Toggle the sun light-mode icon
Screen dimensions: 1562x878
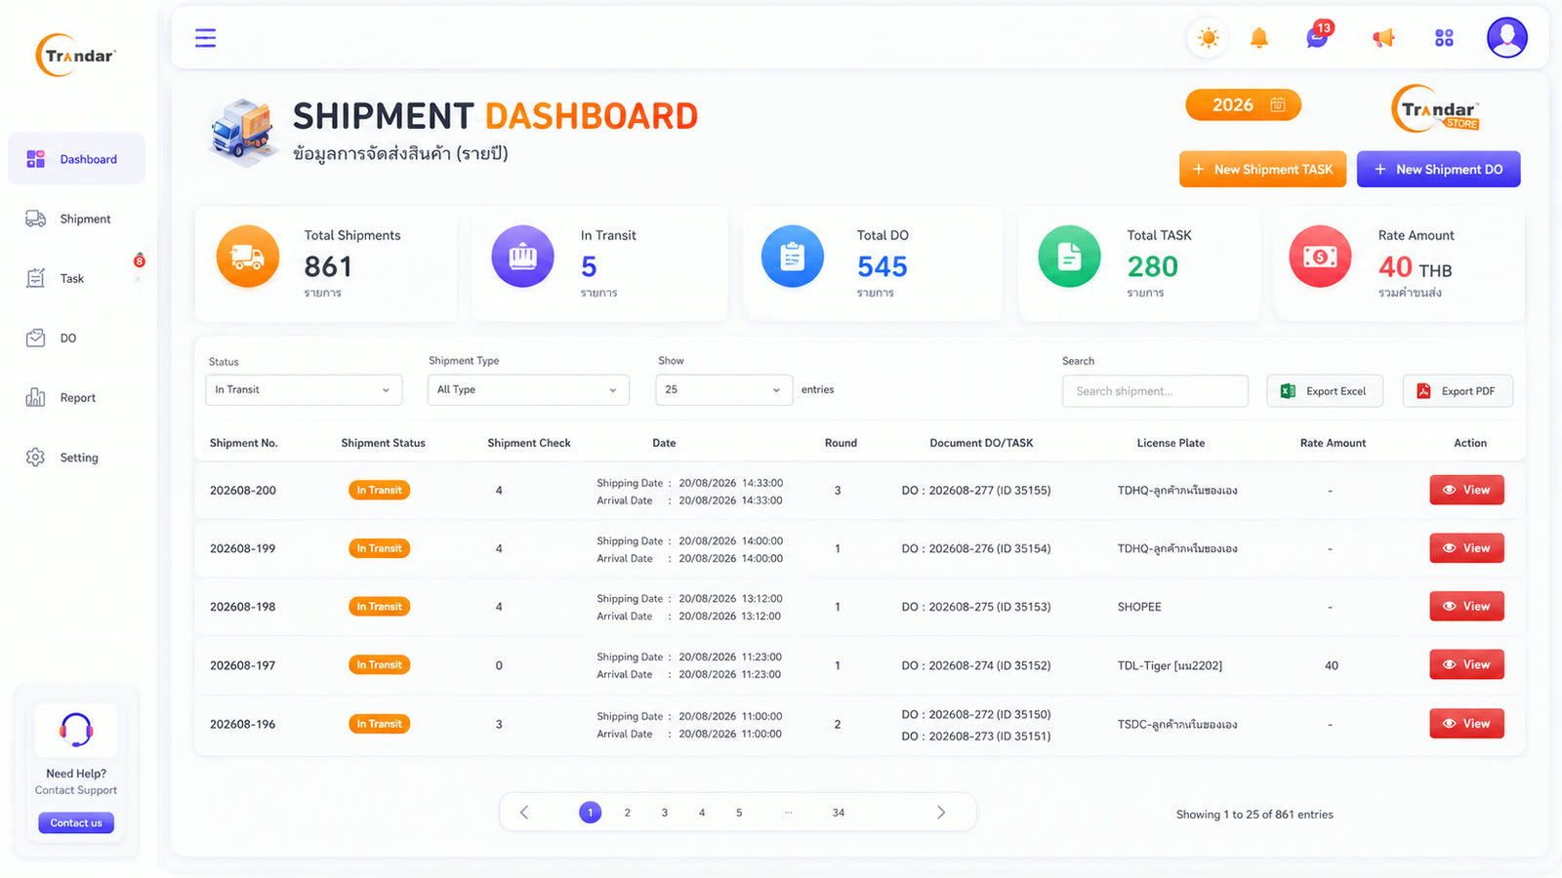click(1209, 38)
